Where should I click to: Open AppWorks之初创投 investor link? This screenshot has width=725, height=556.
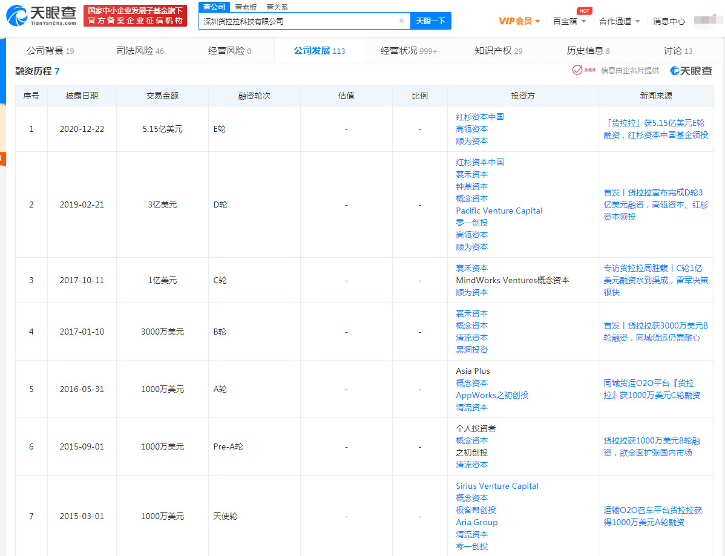pyautogui.click(x=492, y=395)
